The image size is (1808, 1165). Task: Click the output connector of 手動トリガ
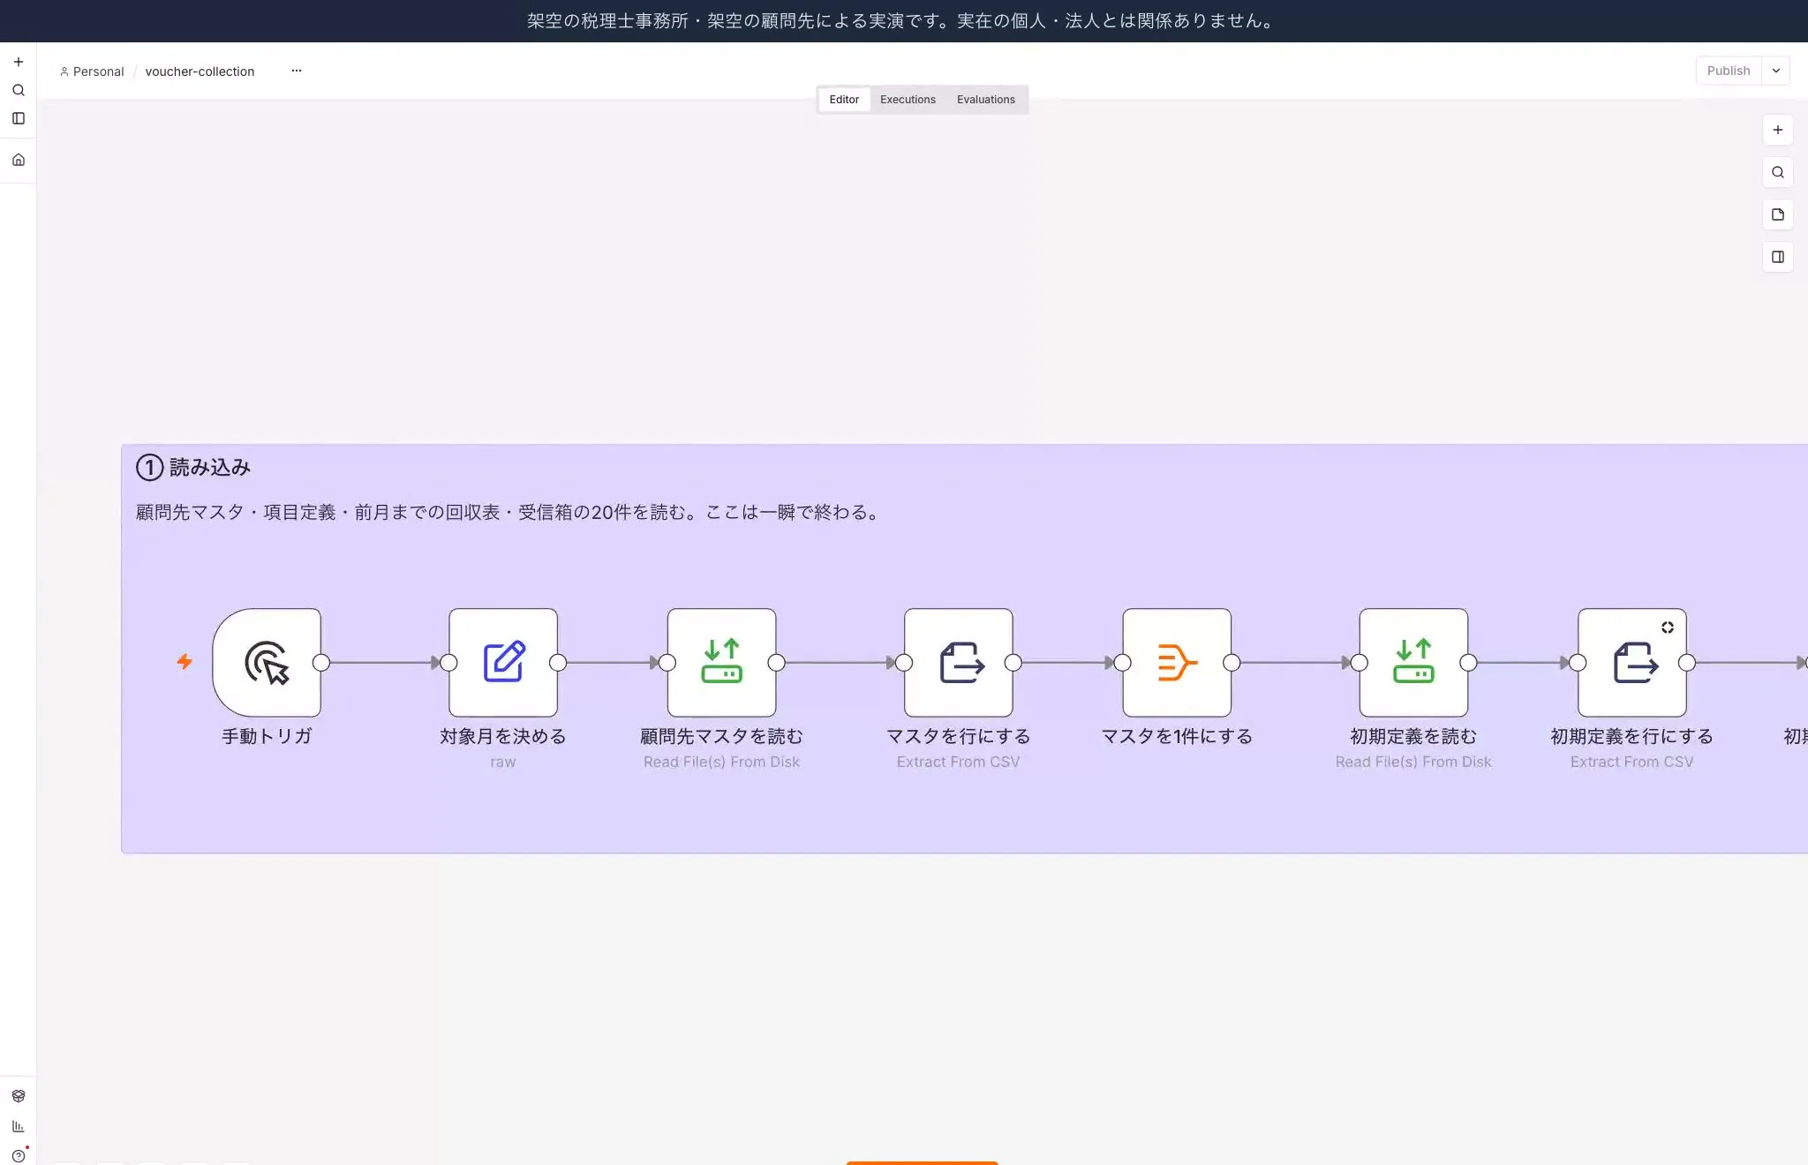[321, 663]
